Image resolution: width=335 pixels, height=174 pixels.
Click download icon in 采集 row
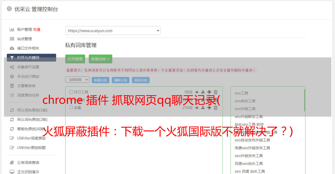click(203, 108)
